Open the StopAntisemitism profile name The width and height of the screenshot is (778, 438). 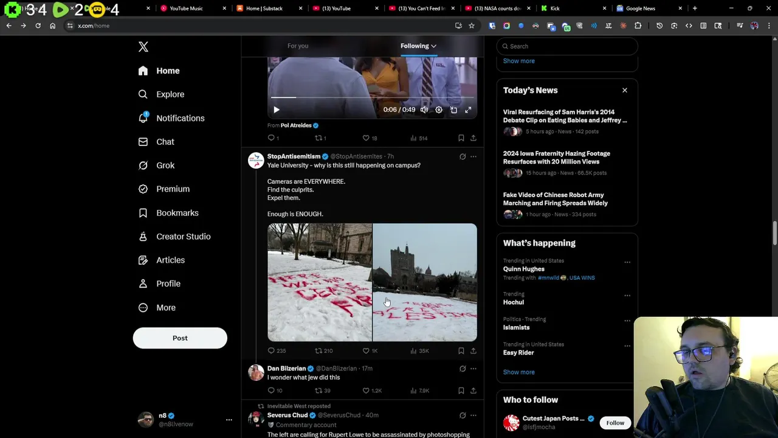[294, 156]
